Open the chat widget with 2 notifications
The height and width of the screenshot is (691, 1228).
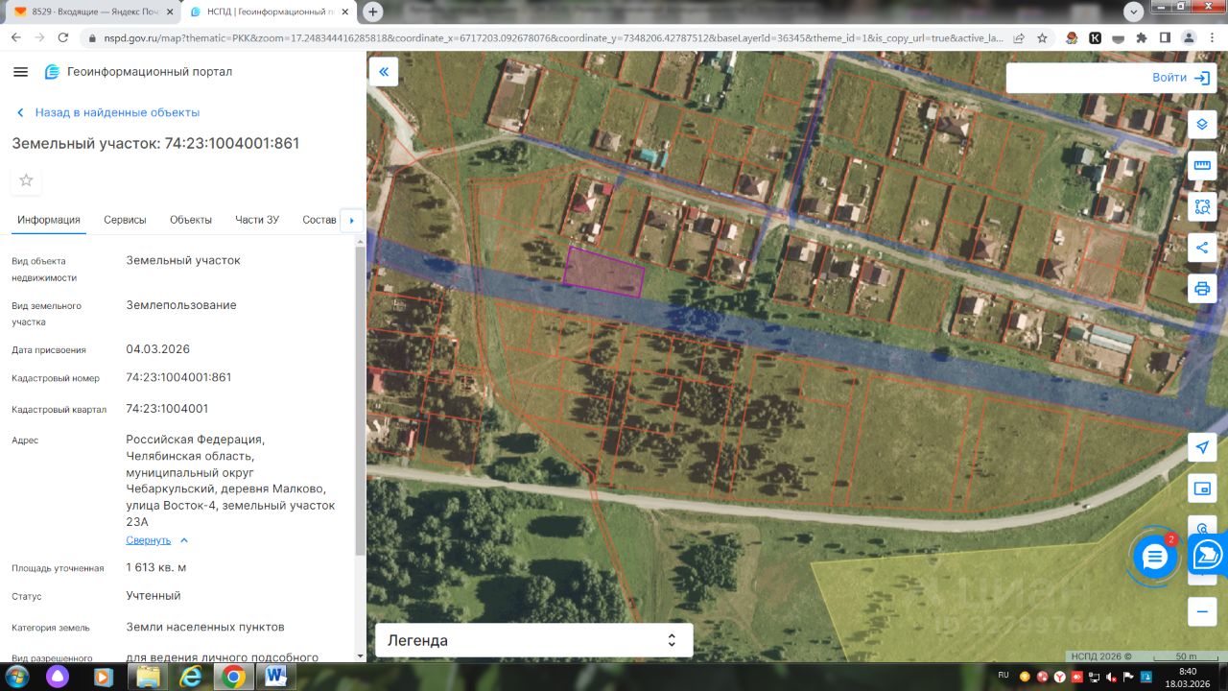tap(1154, 557)
